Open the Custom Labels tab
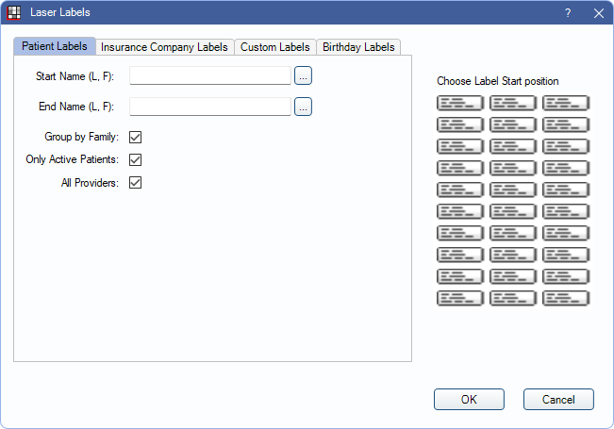This screenshot has height=429, width=614. (x=274, y=47)
